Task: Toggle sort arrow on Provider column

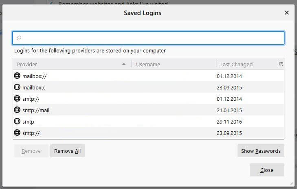Action: pos(124,64)
